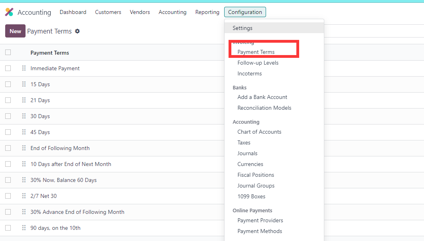
Task: Click drag handle for 30% Advance End of Following Month
Action: [24, 212]
